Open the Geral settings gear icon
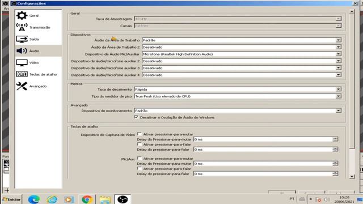363x204 pixels. [x=22, y=15]
